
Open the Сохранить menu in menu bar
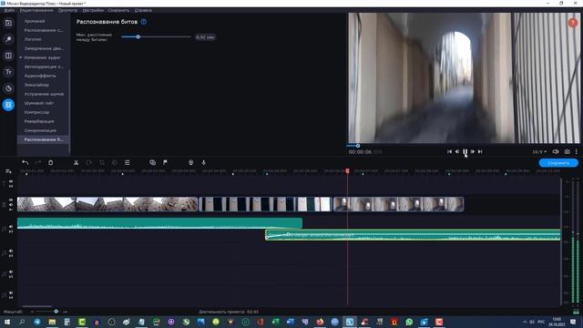pos(118,10)
